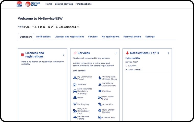194x122 pixels.
Task: Open the Services card heading
Action: 84,53
